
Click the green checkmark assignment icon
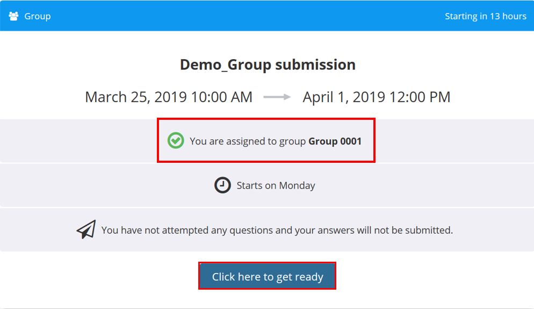176,140
